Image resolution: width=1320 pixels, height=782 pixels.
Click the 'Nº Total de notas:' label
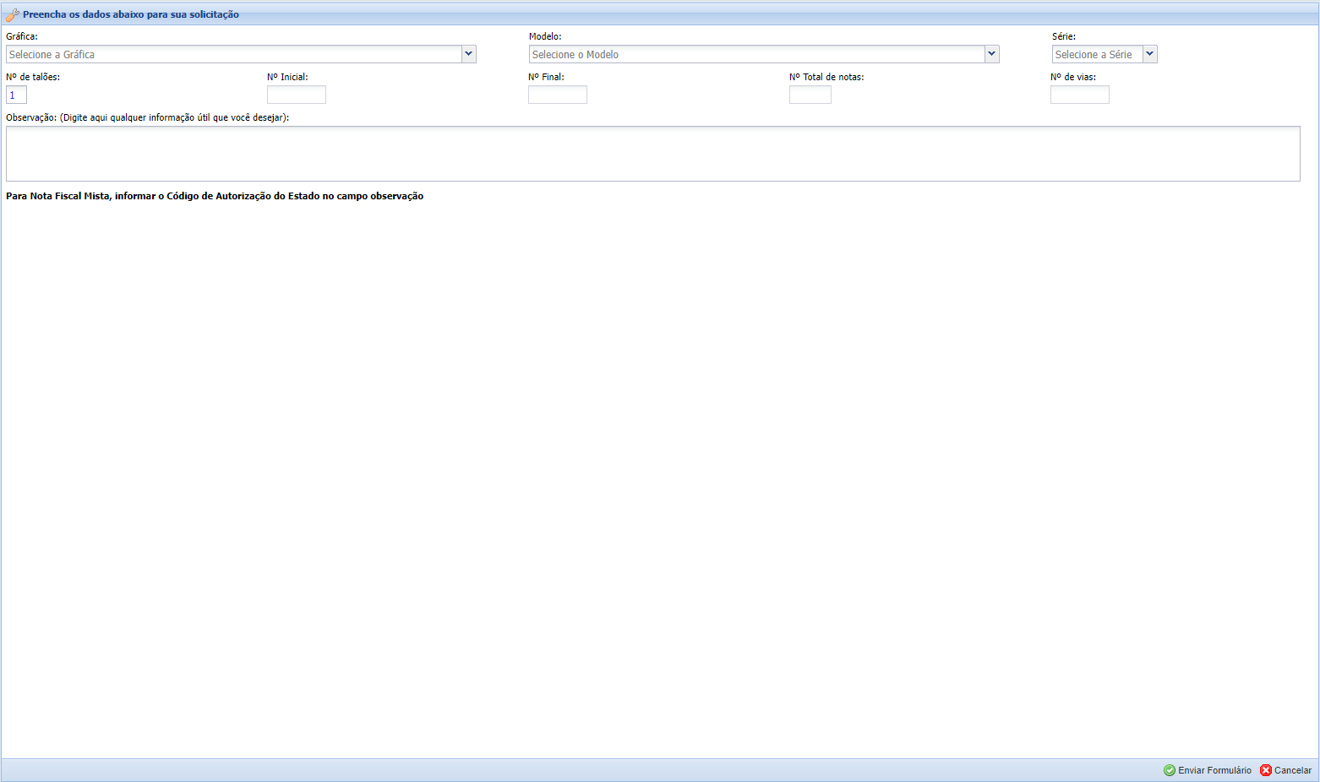tap(826, 77)
